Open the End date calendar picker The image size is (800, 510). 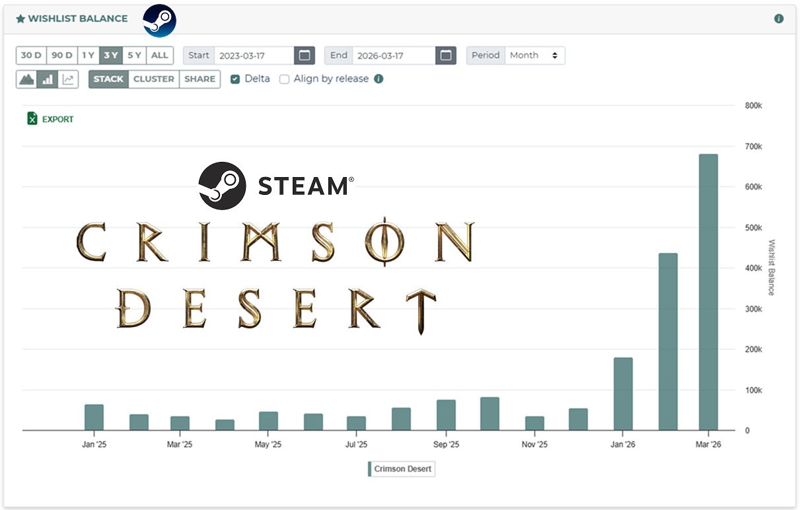click(446, 55)
